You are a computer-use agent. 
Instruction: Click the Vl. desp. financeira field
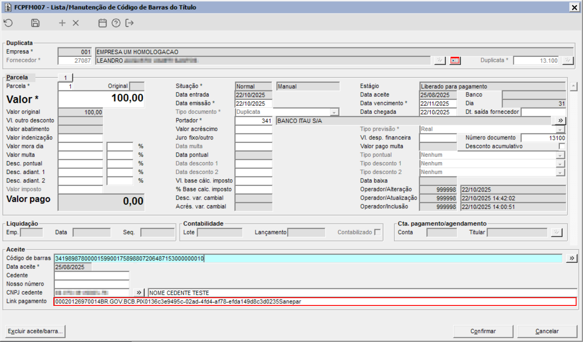click(x=438, y=138)
